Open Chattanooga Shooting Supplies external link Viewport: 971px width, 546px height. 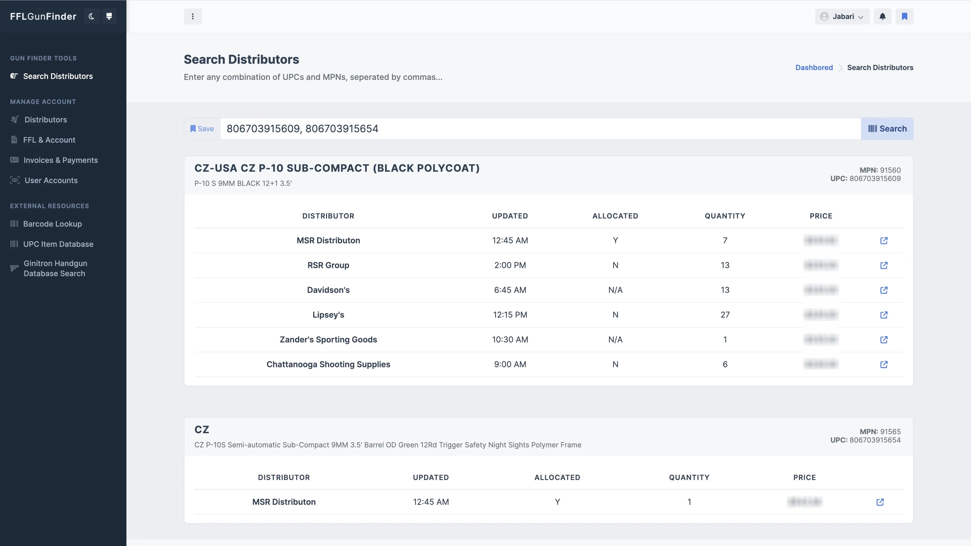point(884,365)
